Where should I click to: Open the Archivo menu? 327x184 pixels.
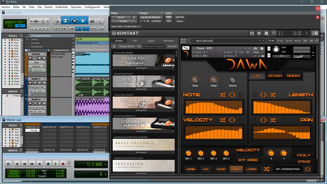click(x=6, y=7)
